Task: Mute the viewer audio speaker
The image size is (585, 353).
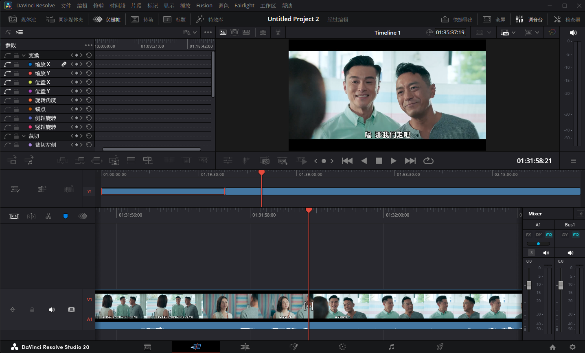Action: pyautogui.click(x=573, y=33)
